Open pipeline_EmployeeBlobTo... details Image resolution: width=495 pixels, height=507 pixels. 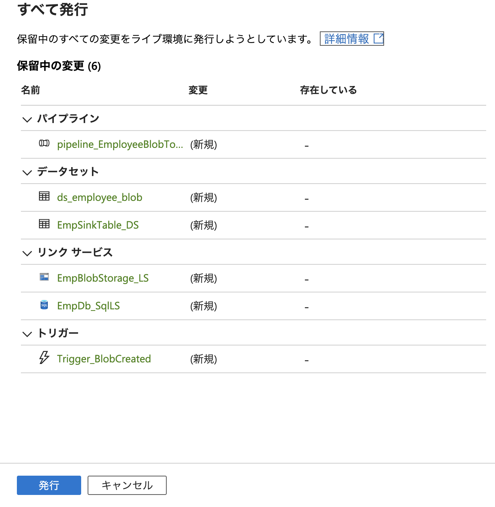(120, 144)
